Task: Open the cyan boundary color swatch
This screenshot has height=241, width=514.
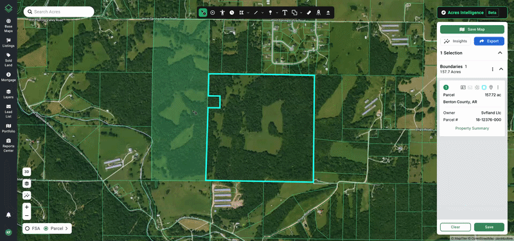Action: 484,87
